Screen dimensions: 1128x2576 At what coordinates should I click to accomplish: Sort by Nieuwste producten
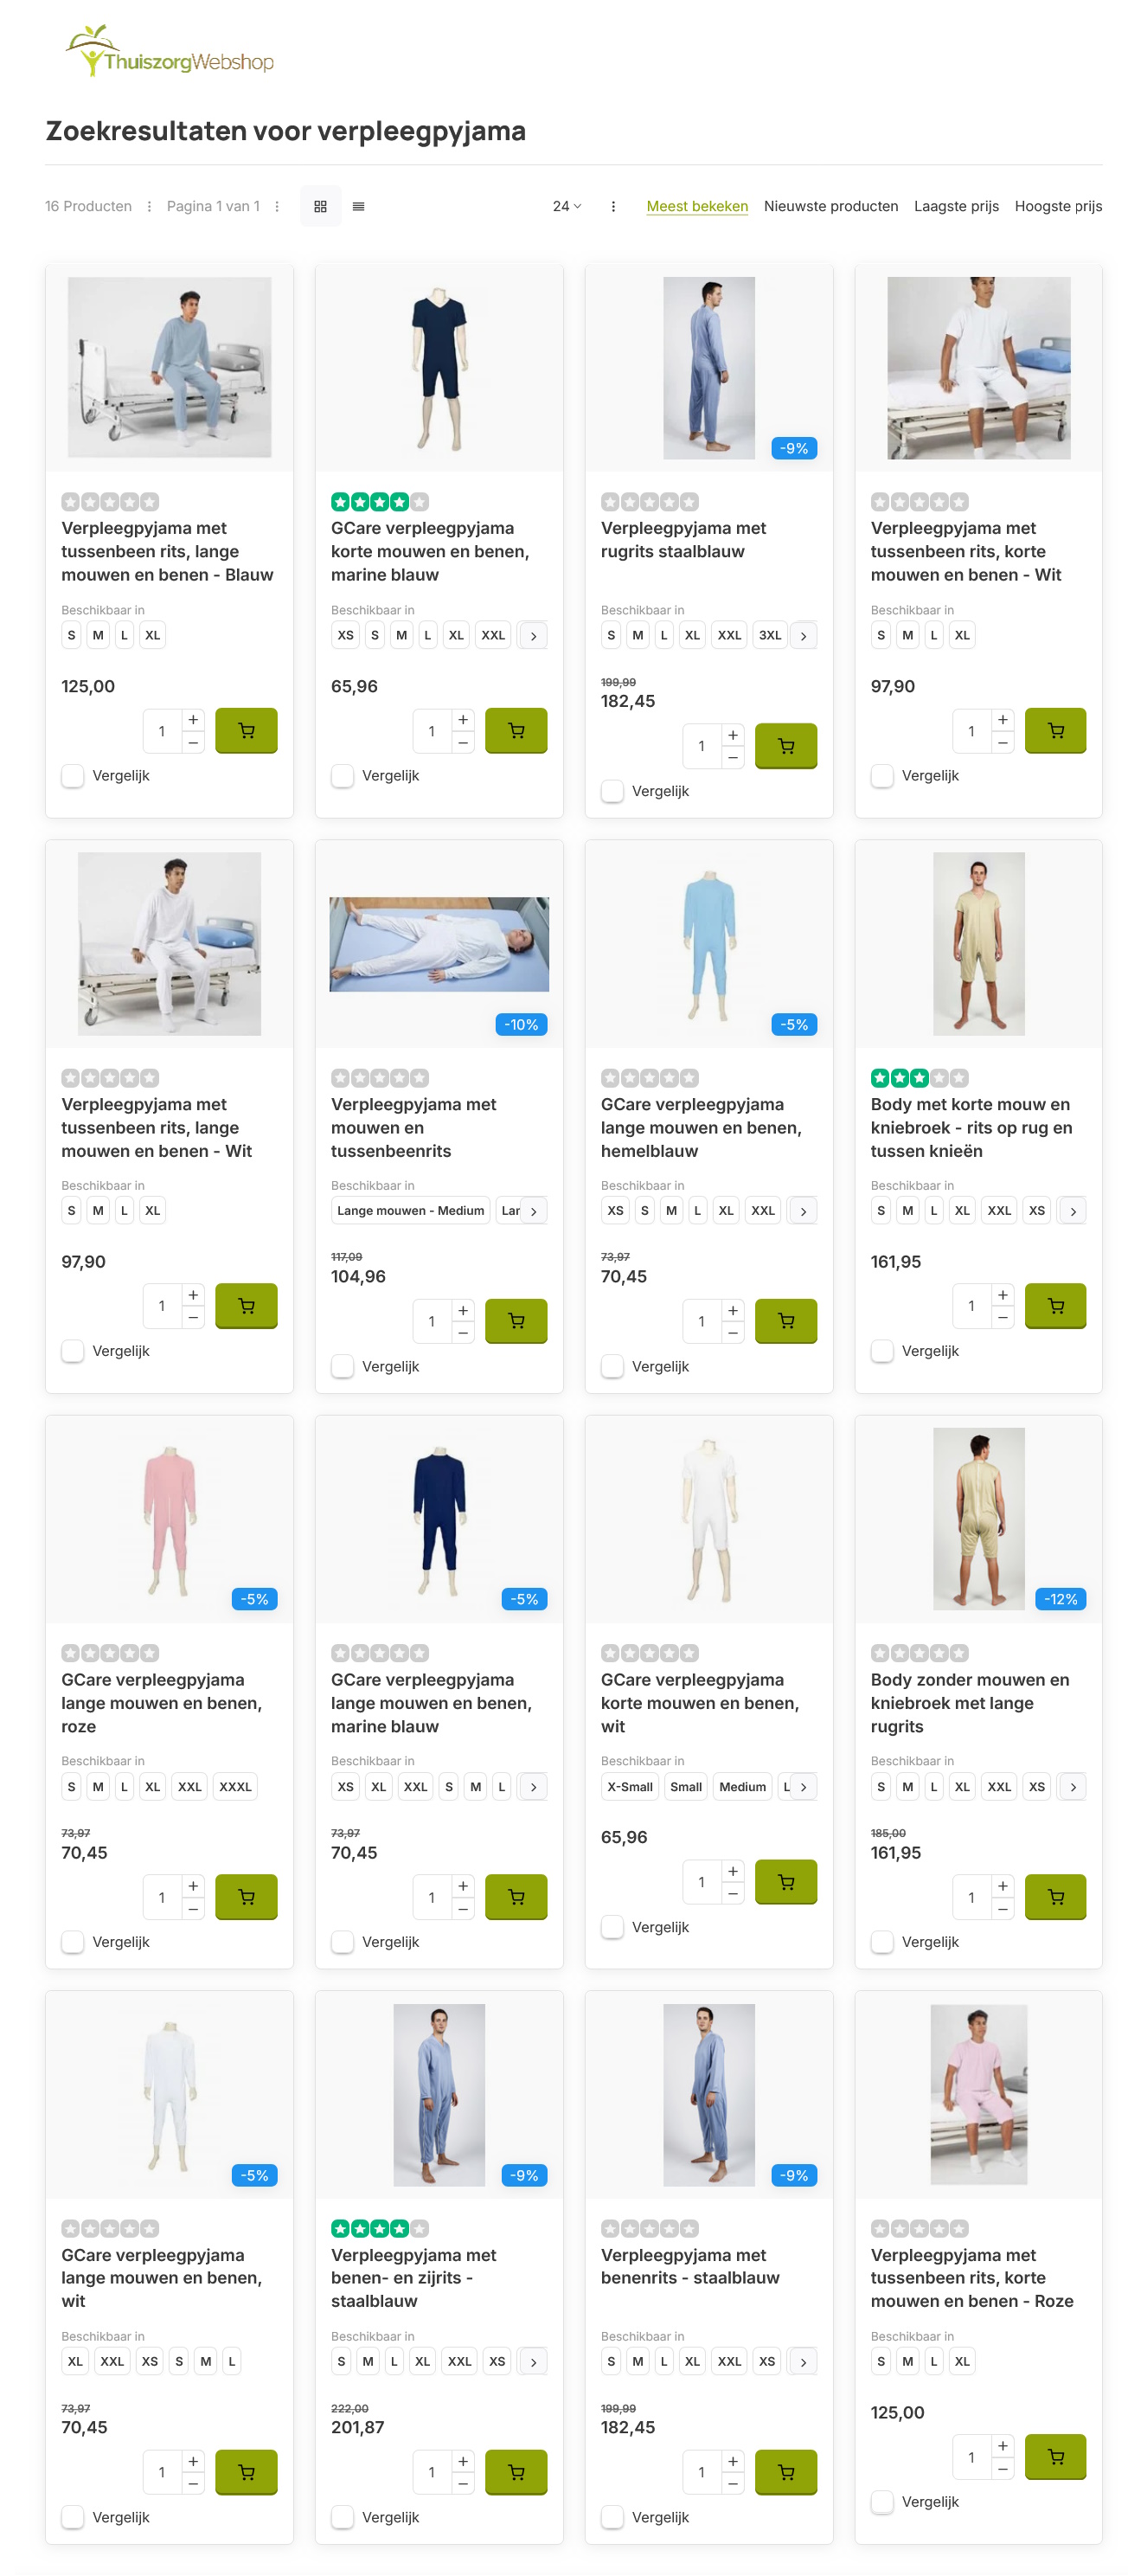click(831, 206)
